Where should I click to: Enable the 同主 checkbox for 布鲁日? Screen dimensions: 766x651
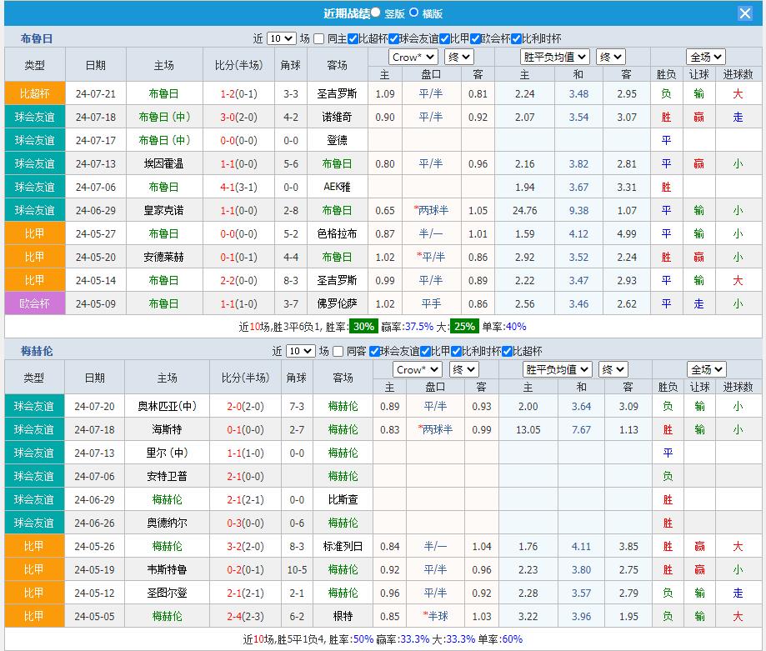(319, 38)
